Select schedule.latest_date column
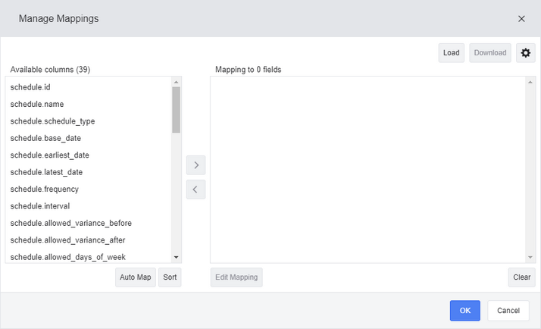Viewport: 541px width, 329px height. click(89, 172)
